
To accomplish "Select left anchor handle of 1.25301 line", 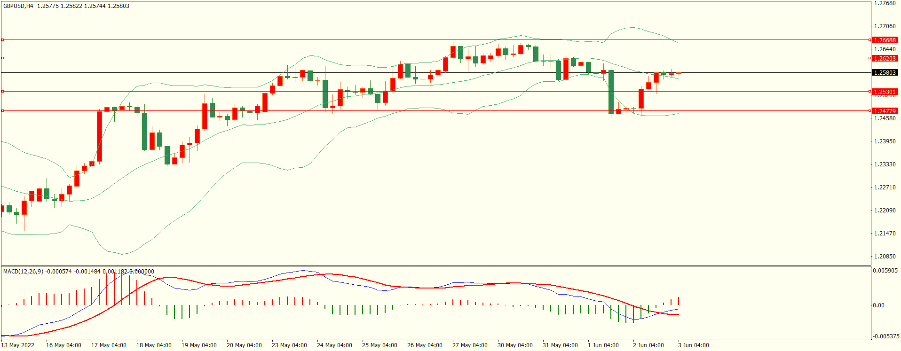I will tap(2, 92).
